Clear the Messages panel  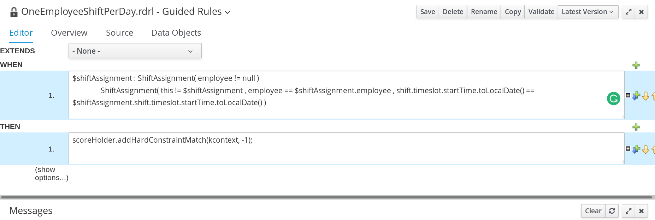tap(593, 211)
